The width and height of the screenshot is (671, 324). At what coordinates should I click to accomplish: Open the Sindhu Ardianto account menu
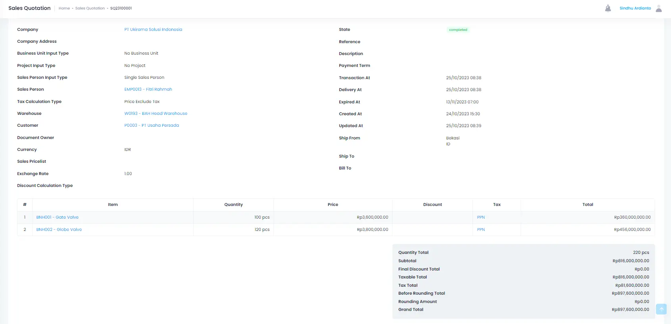[x=635, y=8]
